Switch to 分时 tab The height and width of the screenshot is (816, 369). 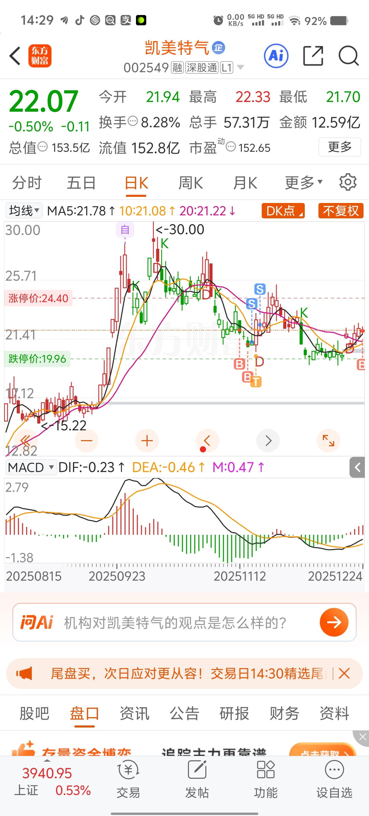[x=27, y=182]
